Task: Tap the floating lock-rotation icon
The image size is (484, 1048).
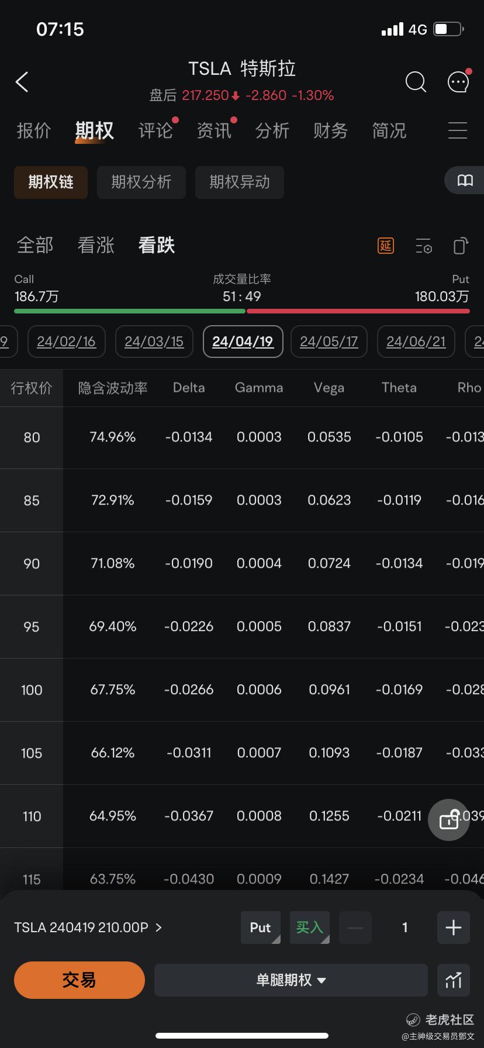Action: (x=449, y=820)
